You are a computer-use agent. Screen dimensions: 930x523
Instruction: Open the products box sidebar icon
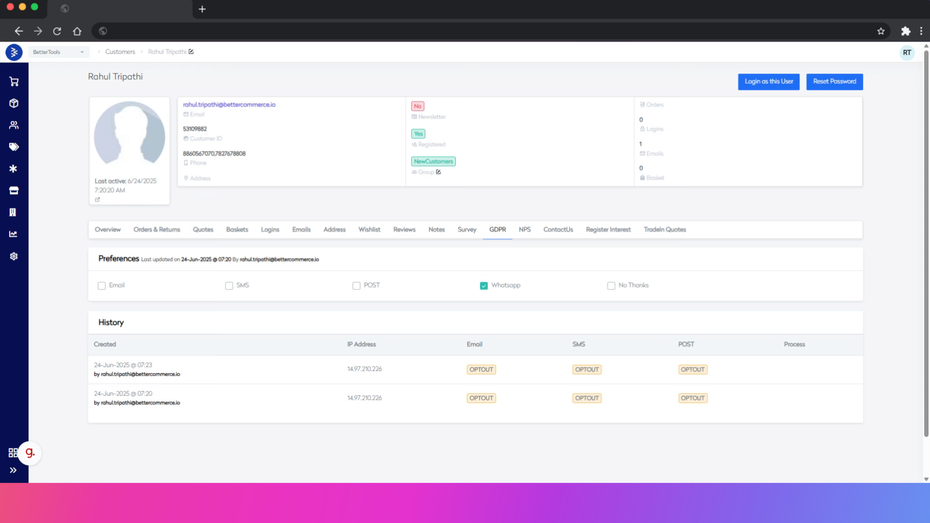point(14,103)
